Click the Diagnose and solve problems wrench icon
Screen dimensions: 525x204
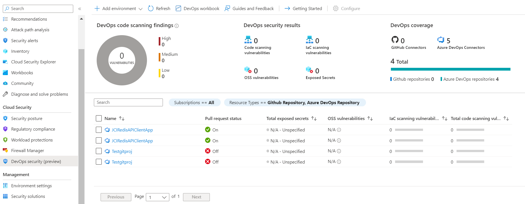coord(5,94)
